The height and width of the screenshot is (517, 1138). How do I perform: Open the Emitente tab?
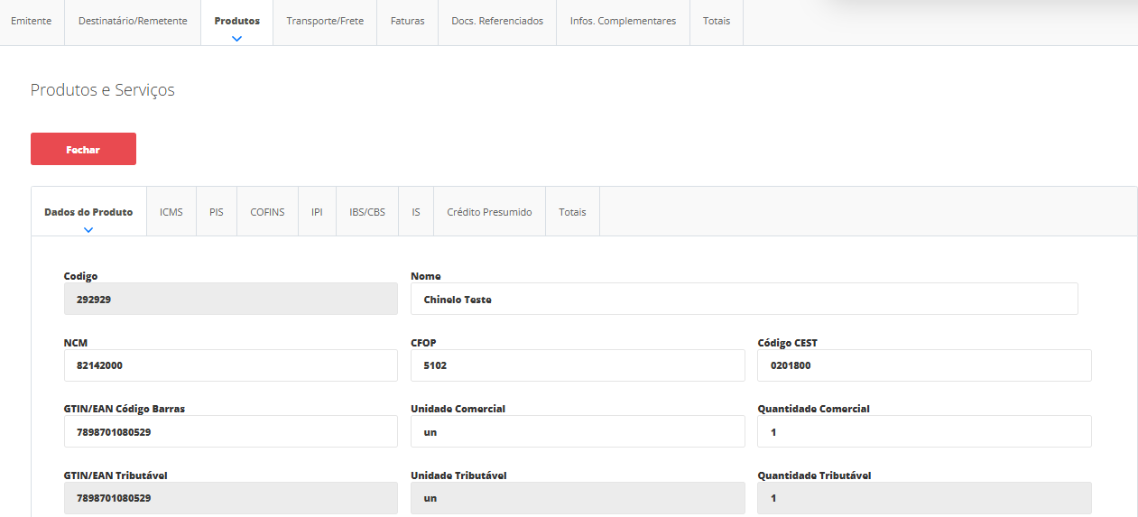tap(32, 21)
